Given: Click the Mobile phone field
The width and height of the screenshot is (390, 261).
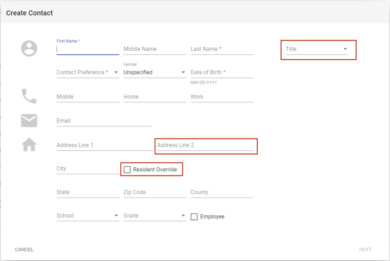Looking at the screenshot, I should coord(87,97).
